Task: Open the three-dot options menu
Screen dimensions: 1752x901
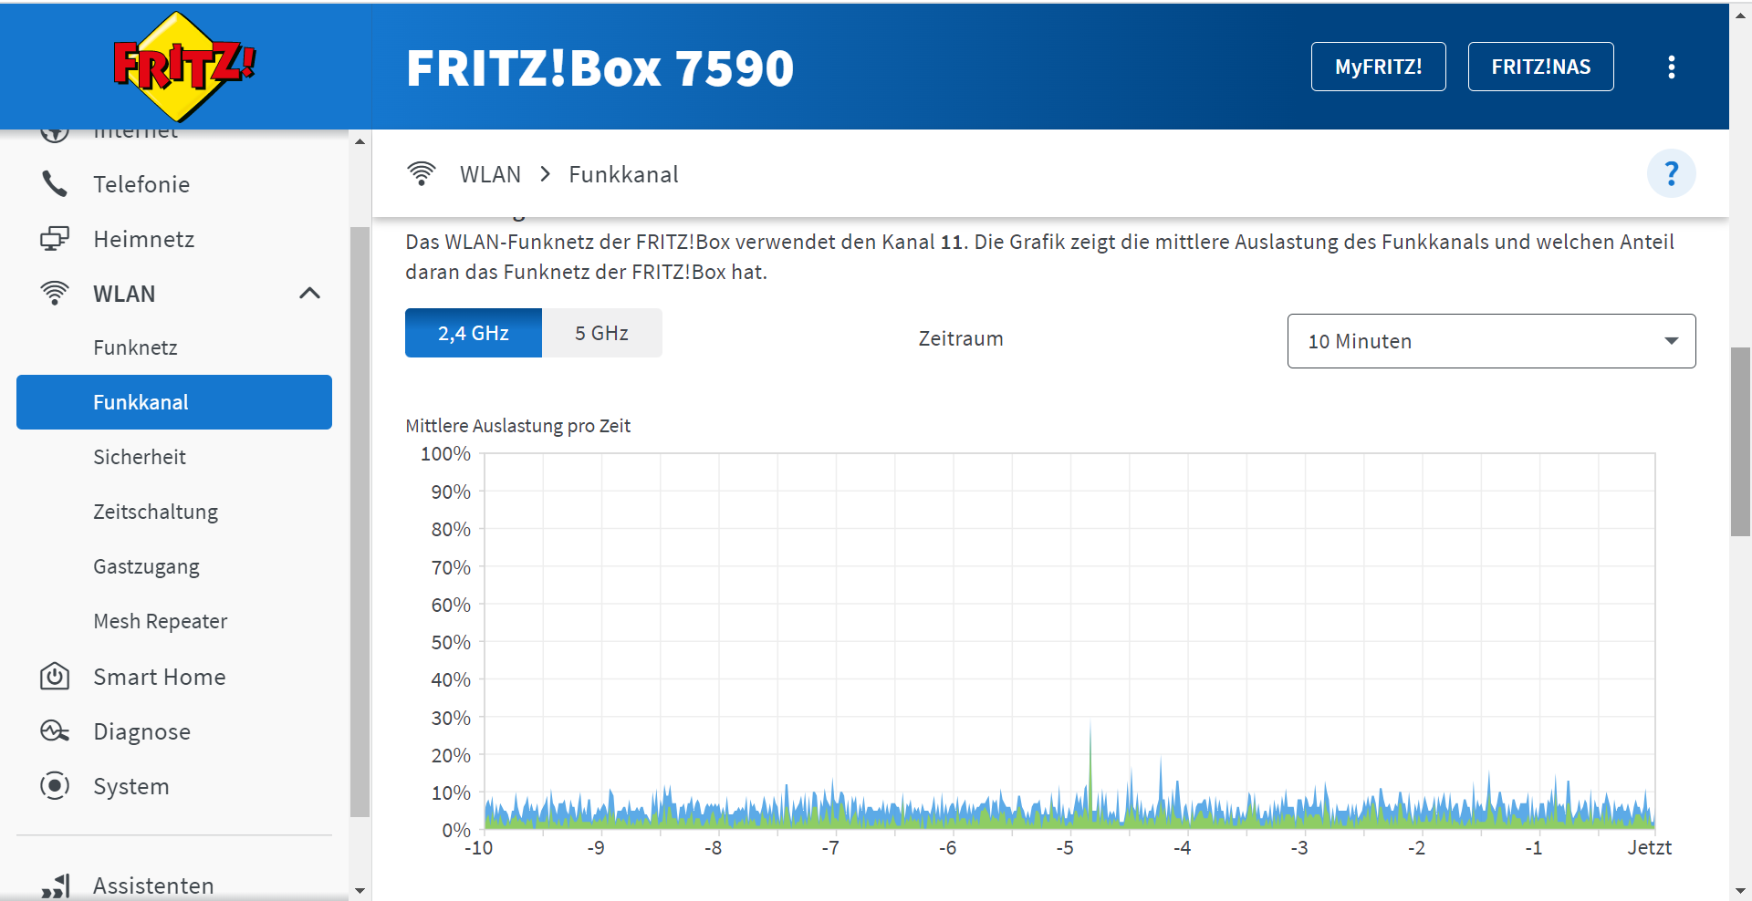Action: point(1671,67)
